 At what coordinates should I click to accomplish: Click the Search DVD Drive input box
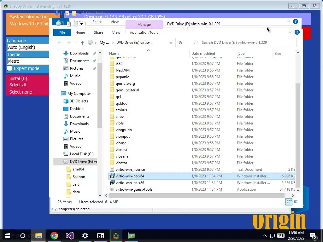(x=243, y=43)
